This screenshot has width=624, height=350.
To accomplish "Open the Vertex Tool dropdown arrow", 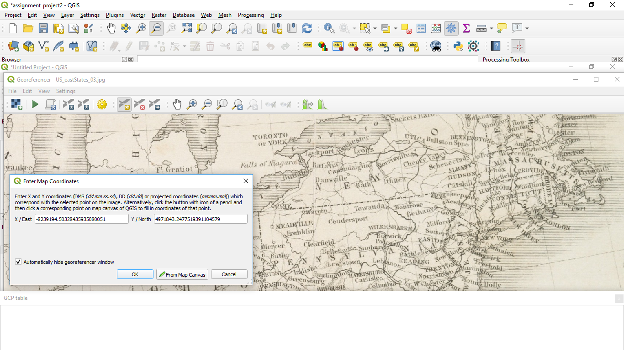I will click(185, 46).
